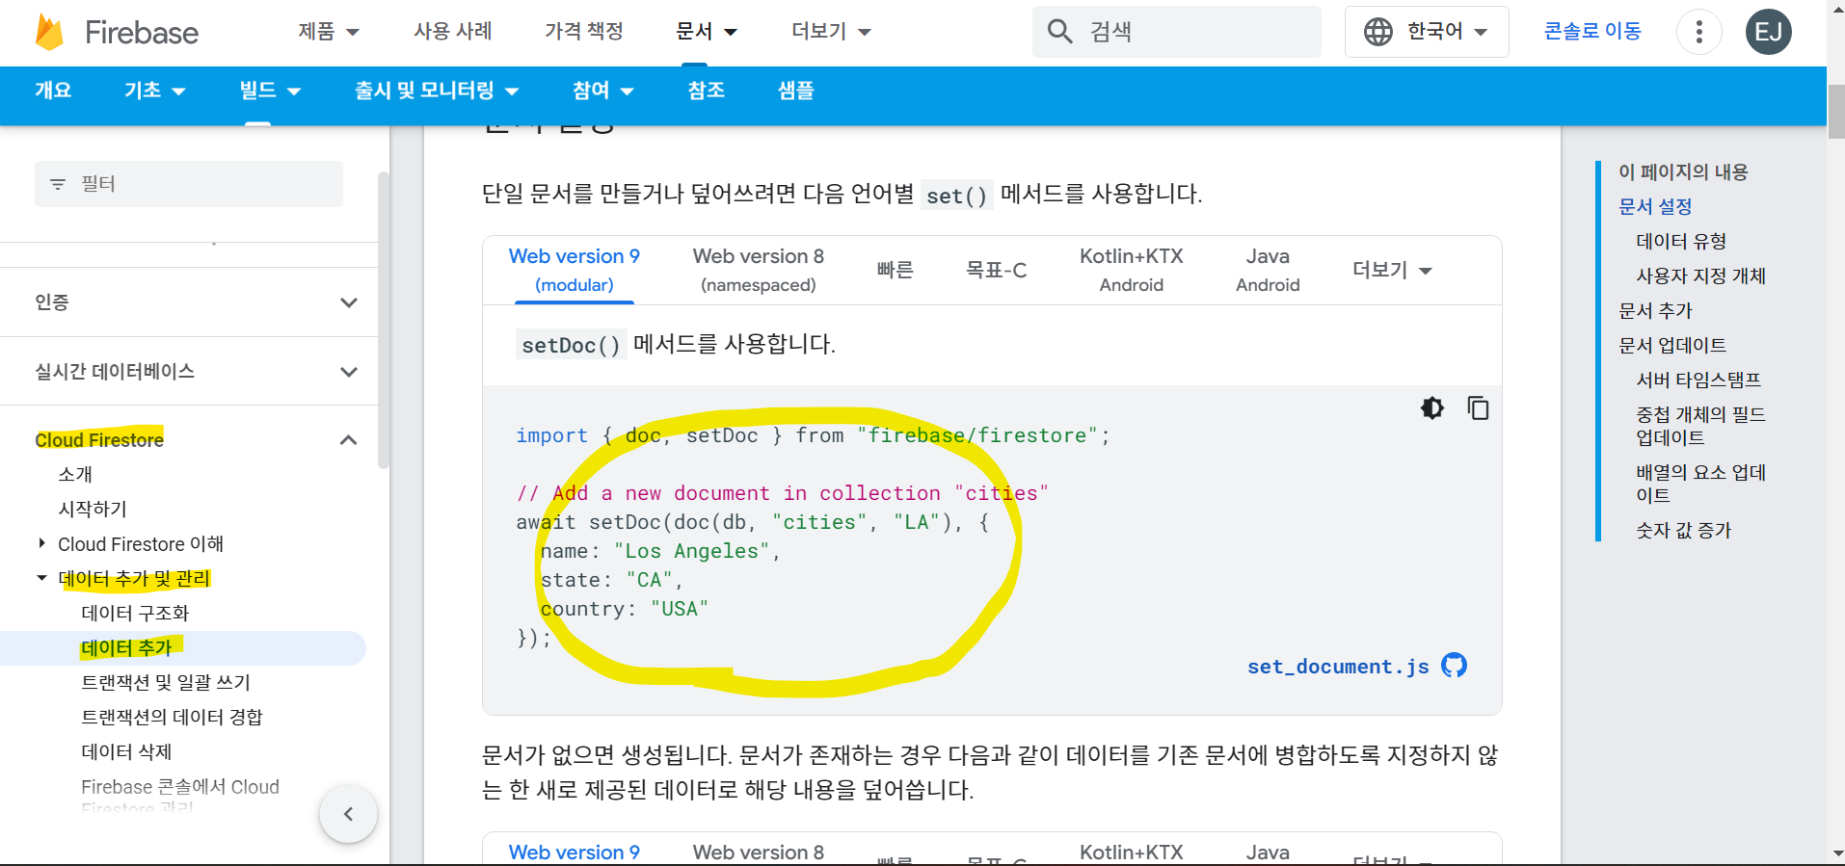Click the 검색 search field
1845x866 pixels.
pos(1177,32)
